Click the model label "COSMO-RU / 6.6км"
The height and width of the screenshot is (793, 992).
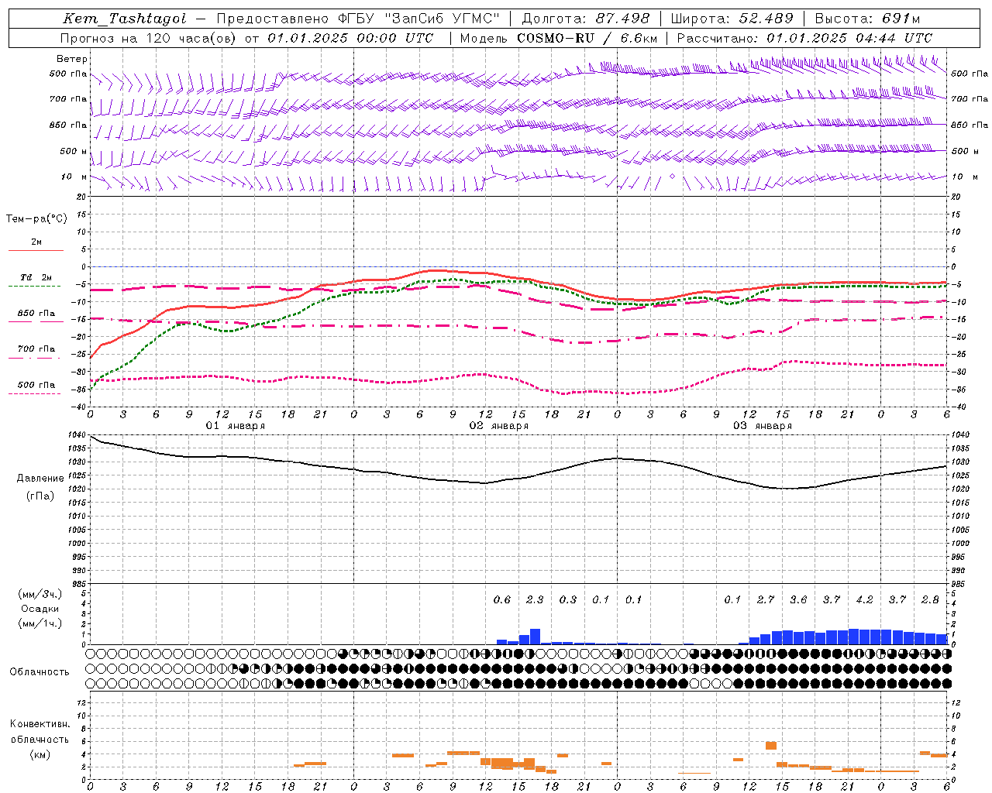click(587, 38)
